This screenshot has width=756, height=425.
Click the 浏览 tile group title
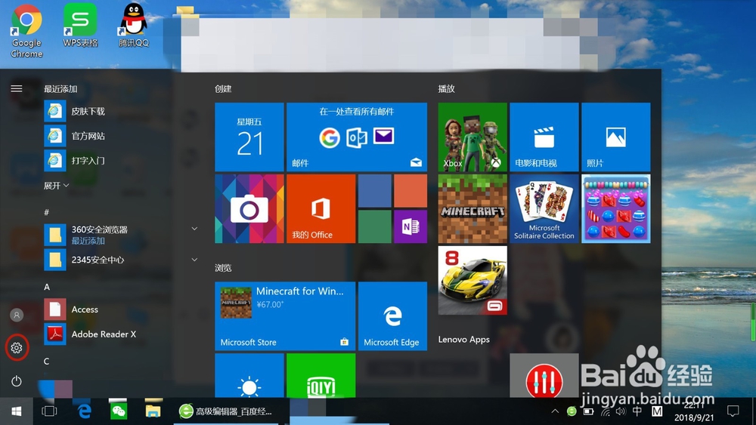[223, 268]
